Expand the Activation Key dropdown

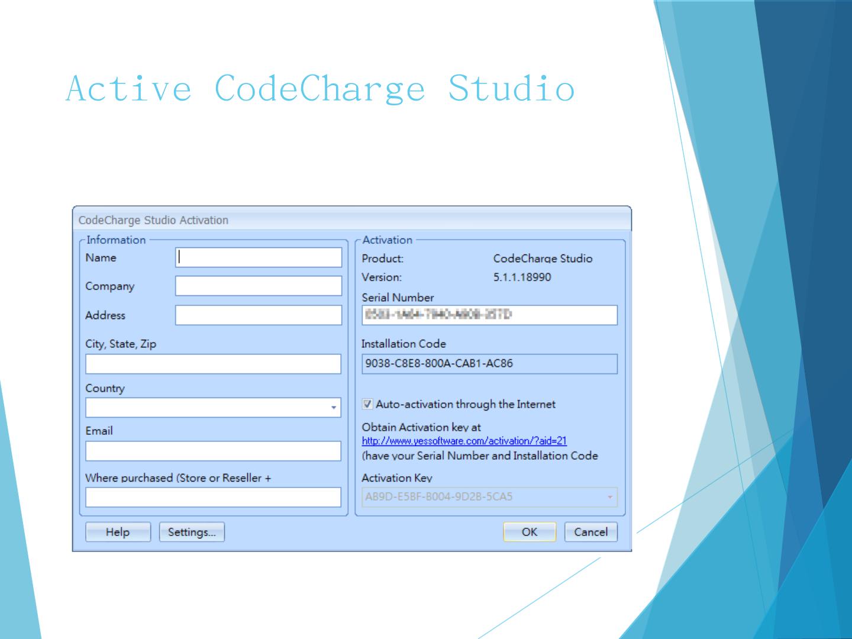click(609, 497)
